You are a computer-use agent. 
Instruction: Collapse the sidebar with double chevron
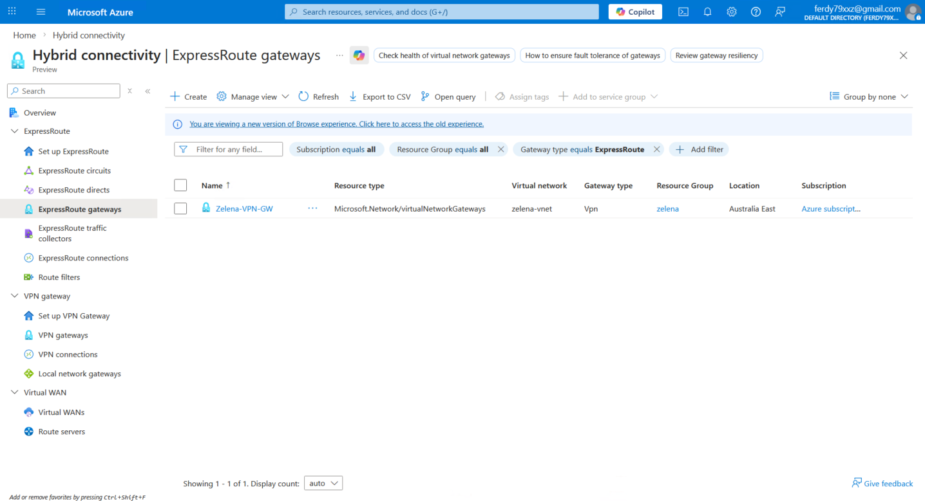click(148, 91)
